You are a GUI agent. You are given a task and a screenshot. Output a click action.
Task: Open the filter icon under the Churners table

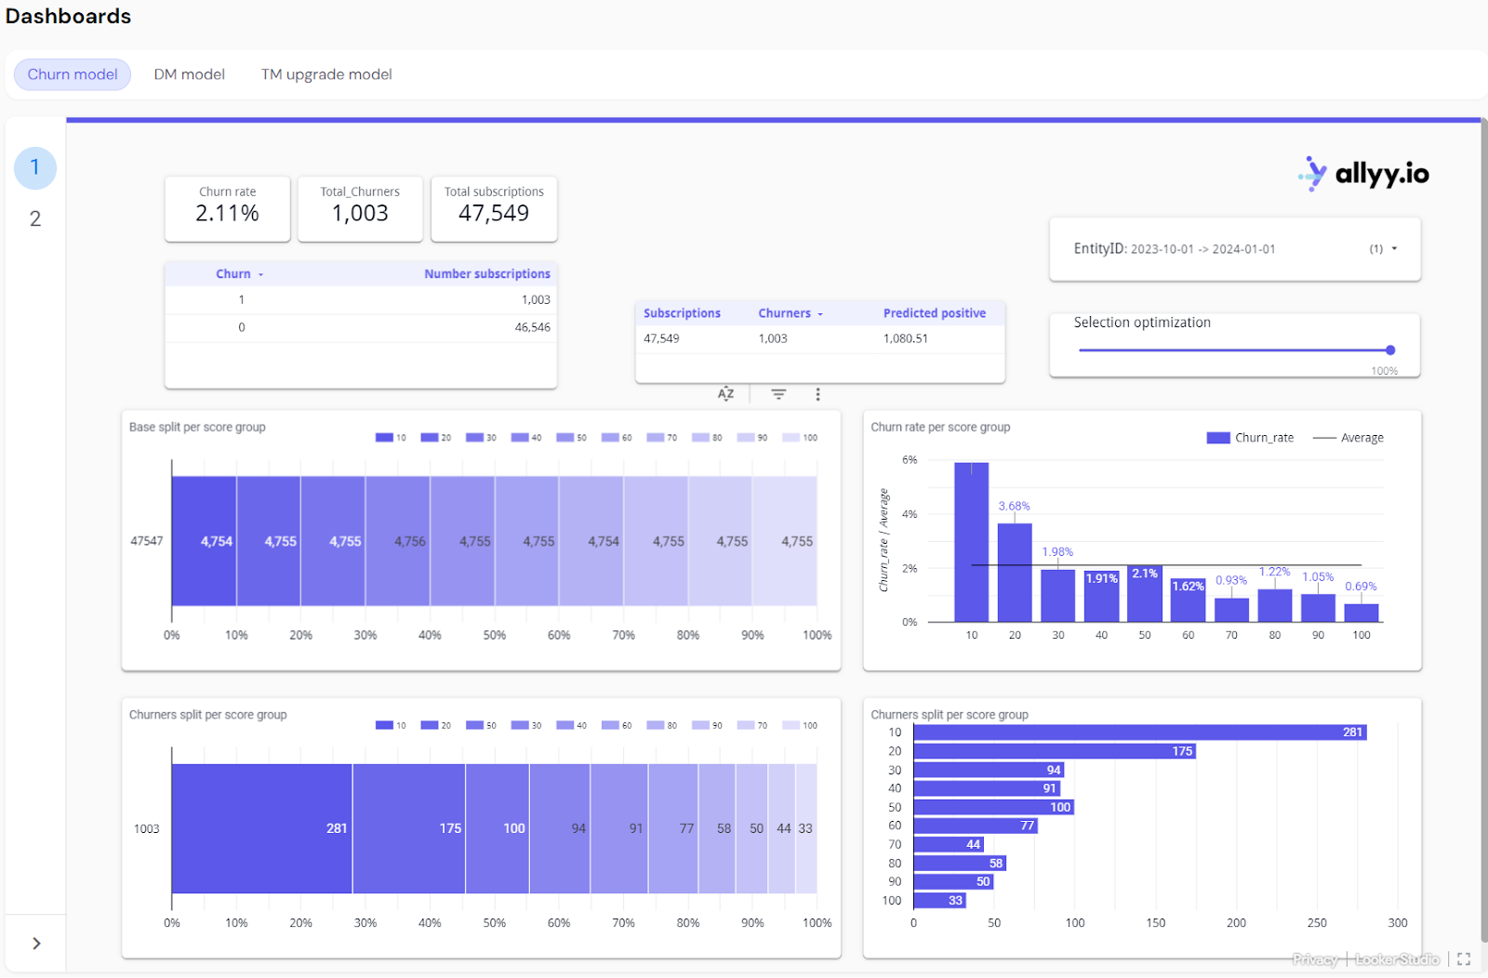tap(777, 393)
